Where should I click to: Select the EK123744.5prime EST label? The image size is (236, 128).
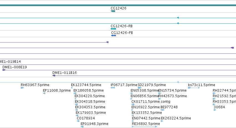coord(86,85)
